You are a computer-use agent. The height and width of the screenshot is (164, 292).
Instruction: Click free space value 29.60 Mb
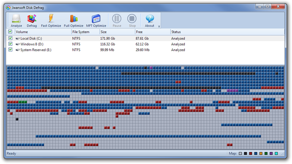(x=142, y=50)
